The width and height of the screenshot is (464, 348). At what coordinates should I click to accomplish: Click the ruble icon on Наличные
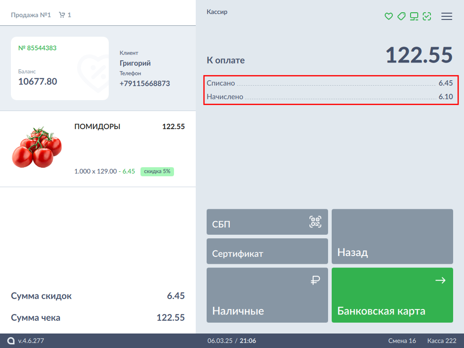(x=315, y=281)
